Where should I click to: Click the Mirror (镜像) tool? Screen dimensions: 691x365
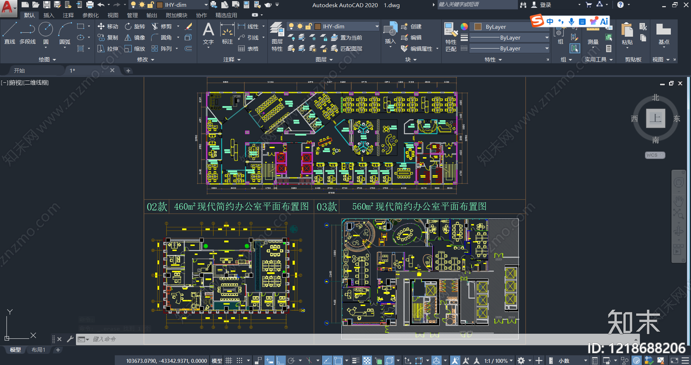click(x=135, y=38)
